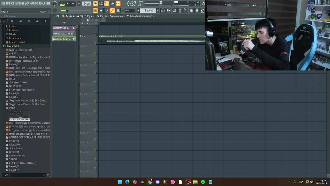Open the OPTIONS menu

tap(34, 3)
